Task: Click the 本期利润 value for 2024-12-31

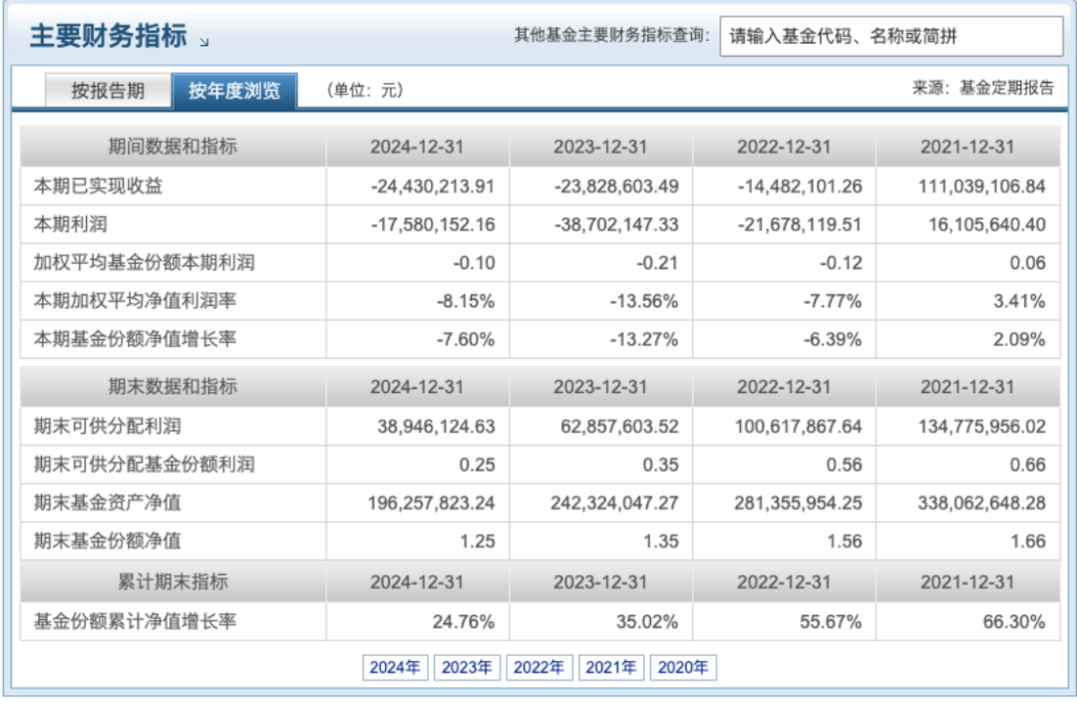Action: coord(432,224)
